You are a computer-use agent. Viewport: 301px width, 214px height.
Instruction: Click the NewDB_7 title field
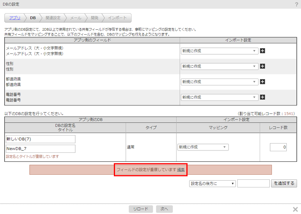41,149
